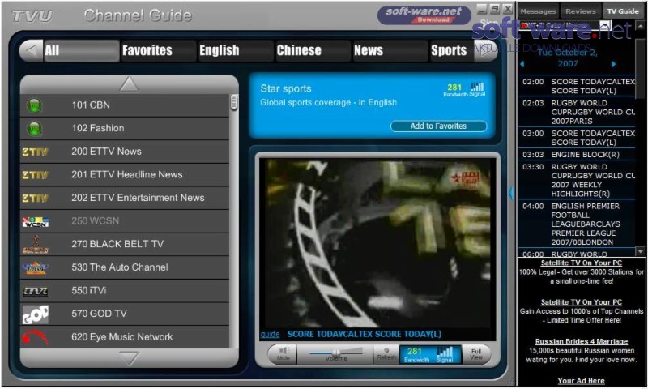Select channel 270 BLACK BELT TV

pos(125,244)
